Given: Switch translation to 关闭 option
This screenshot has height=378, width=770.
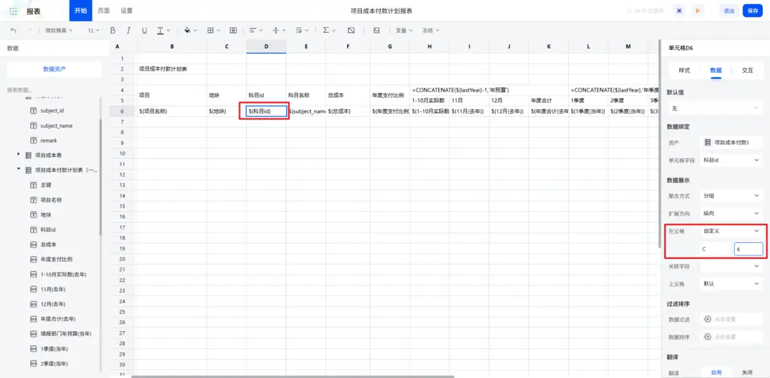Looking at the screenshot, I should pos(746,372).
